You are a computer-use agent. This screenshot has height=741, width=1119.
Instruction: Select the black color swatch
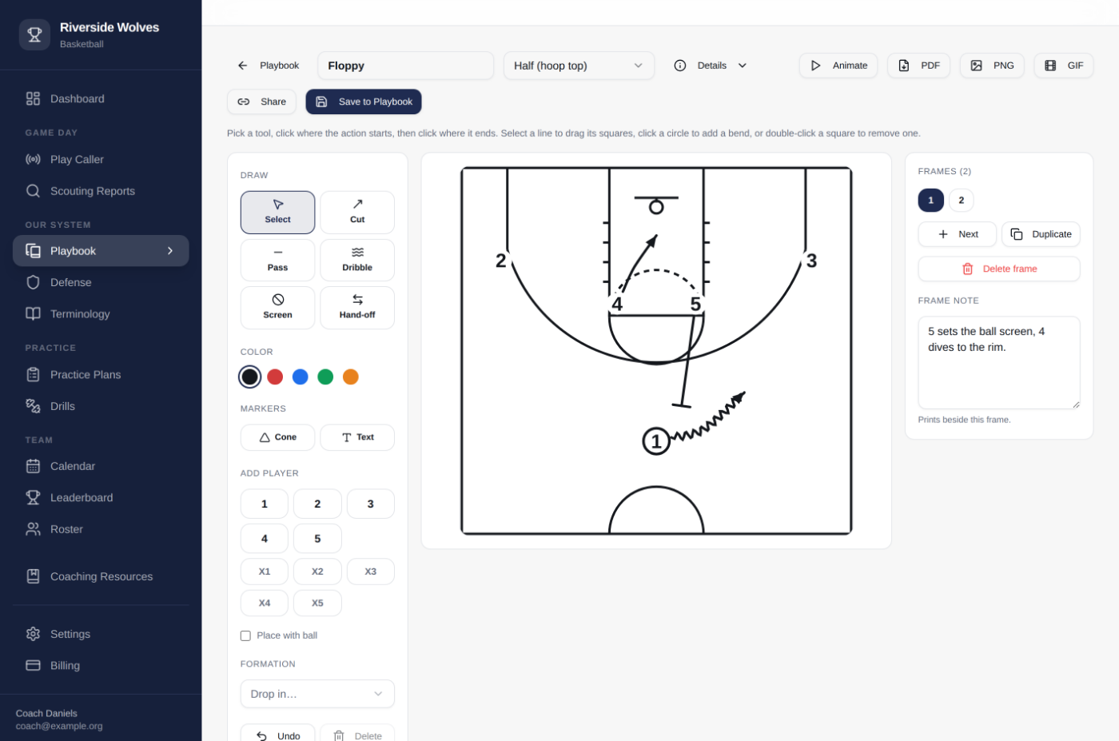tap(250, 376)
